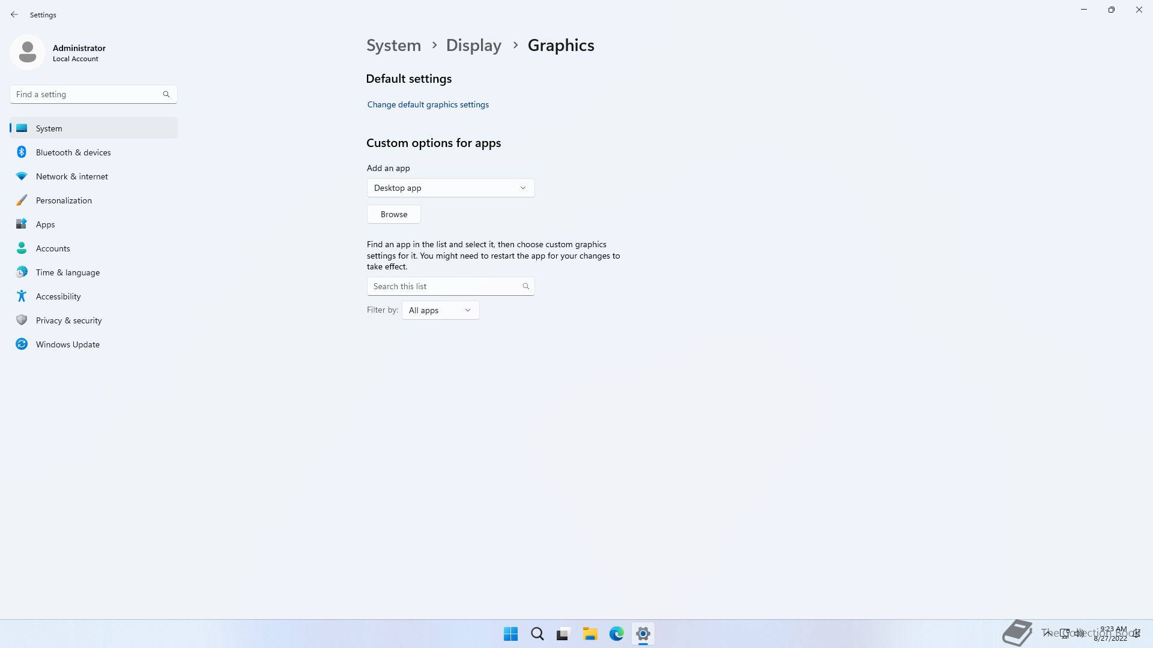This screenshot has height=648, width=1153.
Task: Focus the Find a setting search box
Action: point(87,94)
